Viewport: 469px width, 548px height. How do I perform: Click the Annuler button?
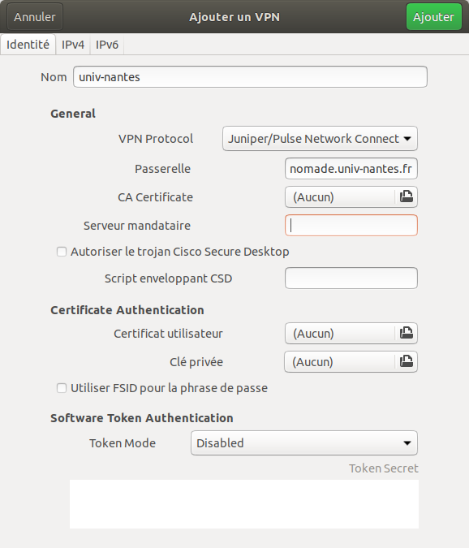[35, 17]
